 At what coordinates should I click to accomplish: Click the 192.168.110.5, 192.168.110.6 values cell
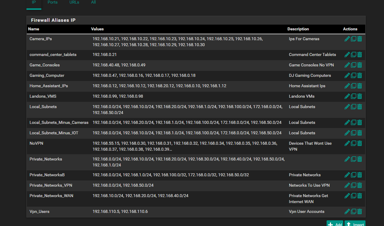120,211
